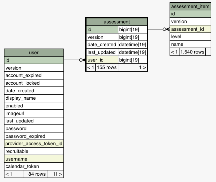Click '1,540 rows' in assessment_item table
This screenshot has width=216, height=182.
coord(192,52)
